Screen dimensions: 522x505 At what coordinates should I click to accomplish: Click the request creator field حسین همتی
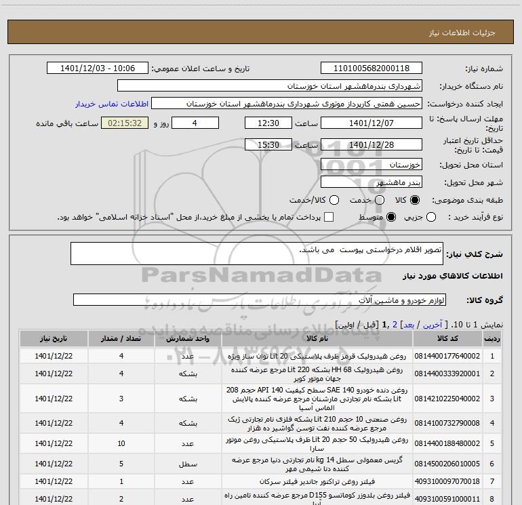click(287, 104)
